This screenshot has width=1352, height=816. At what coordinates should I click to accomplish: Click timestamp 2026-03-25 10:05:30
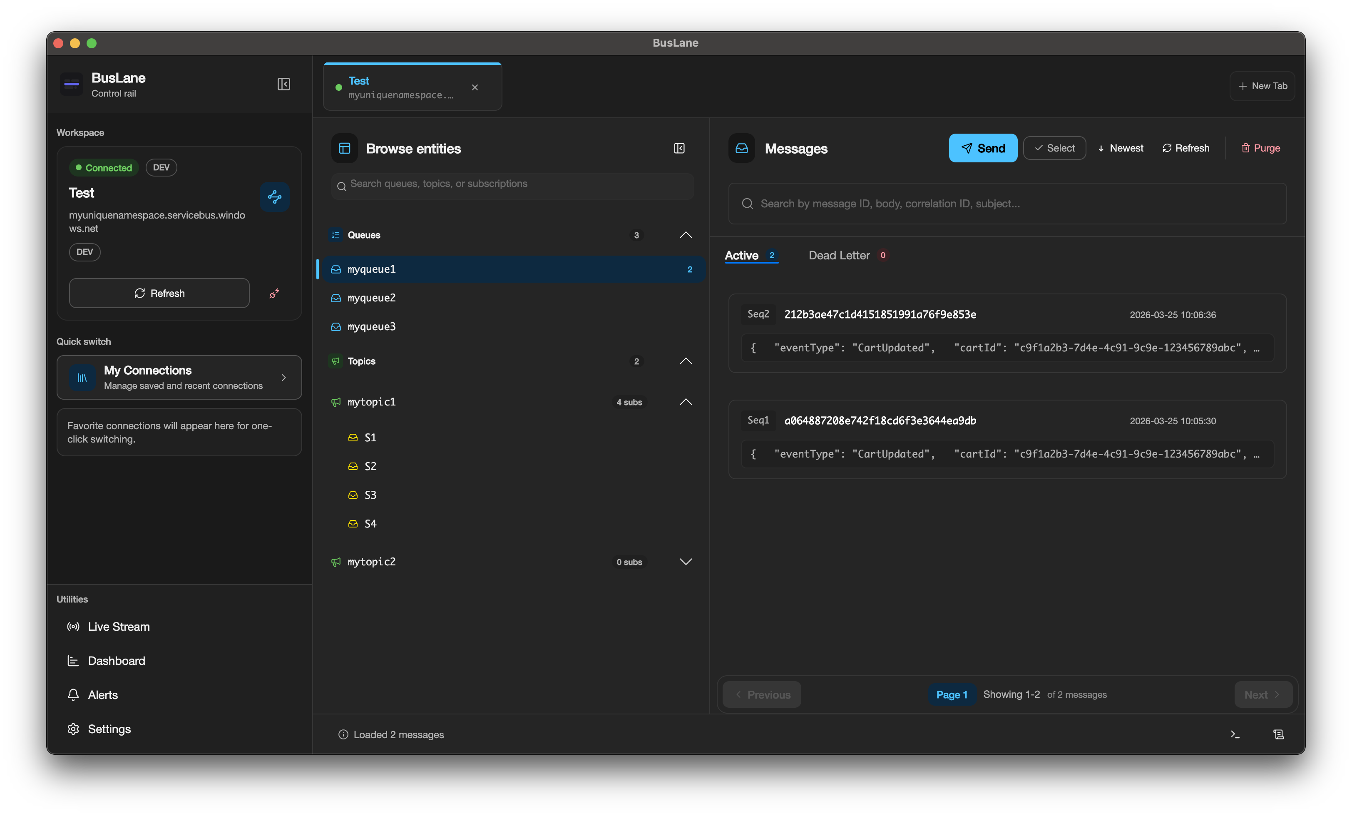1173,421
